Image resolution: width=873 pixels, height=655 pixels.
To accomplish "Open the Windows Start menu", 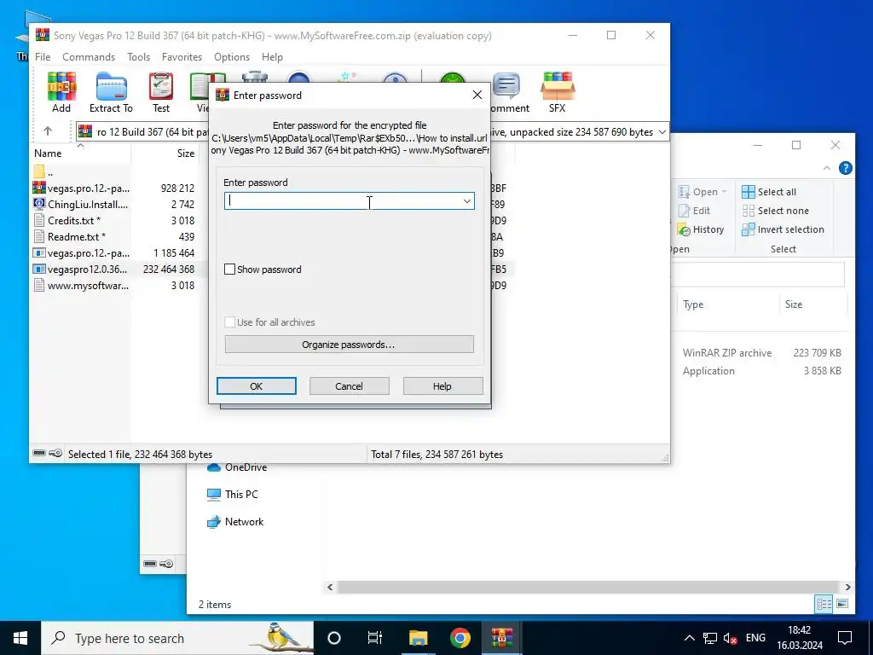I will click(x=20, y=638).
